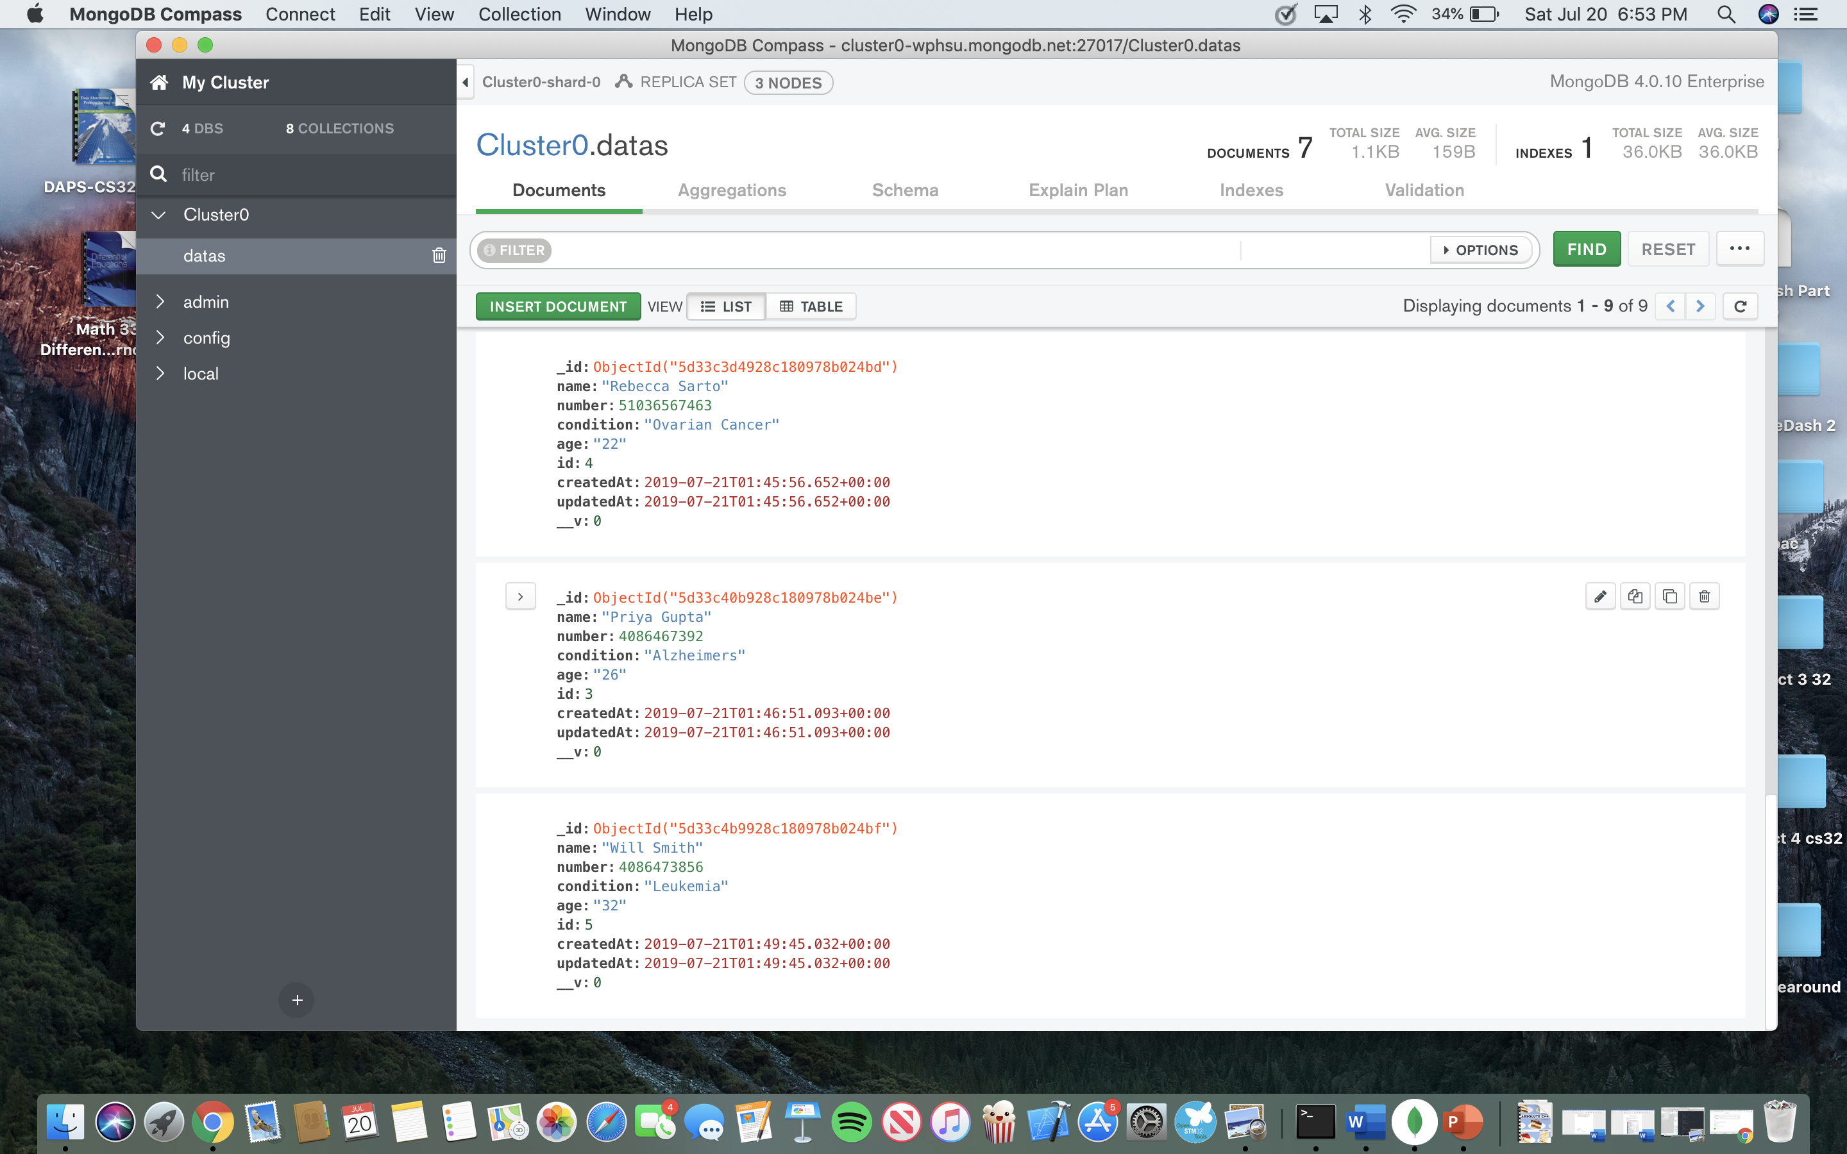
Task: Open the Collection menu
Action: (x=519, y=13)
